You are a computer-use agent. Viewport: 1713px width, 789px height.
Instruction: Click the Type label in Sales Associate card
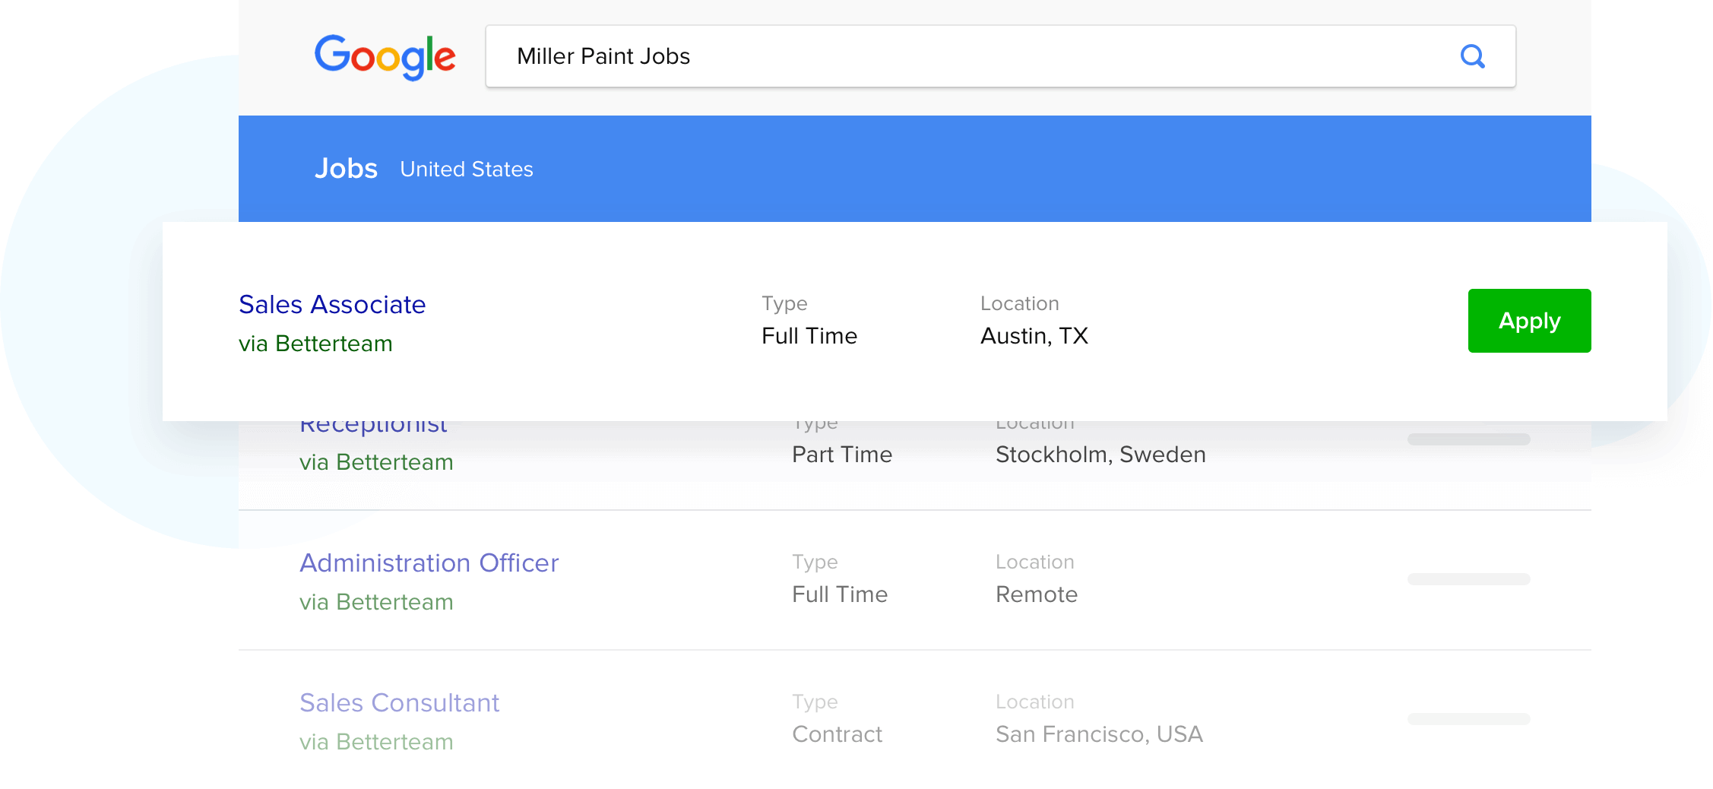click(784, 304)
